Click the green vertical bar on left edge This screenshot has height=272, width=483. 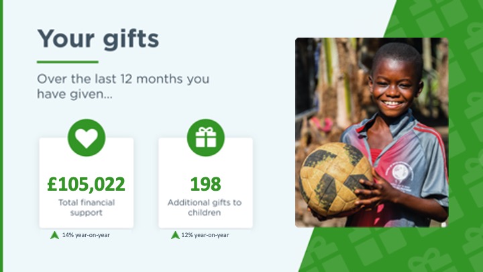click(2, 134)
